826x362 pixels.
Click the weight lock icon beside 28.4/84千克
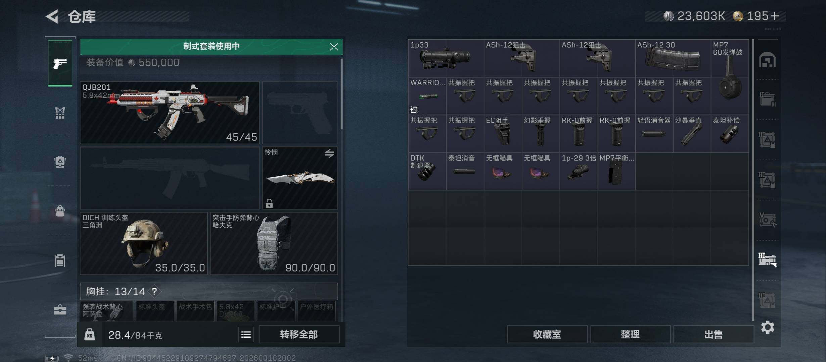click(x=89, y=335)
